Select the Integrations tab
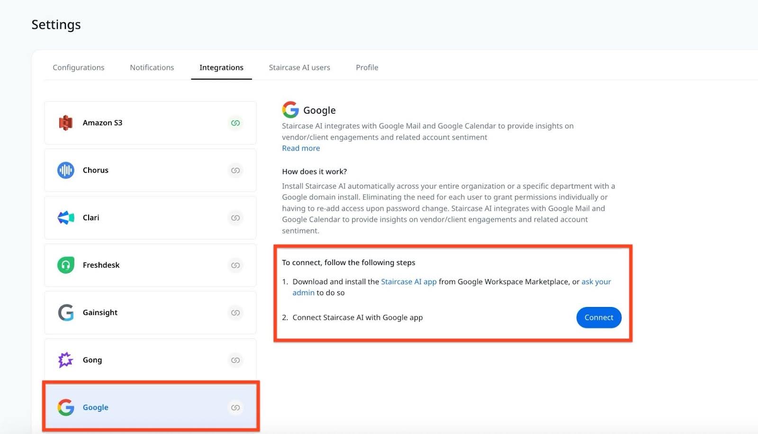The height and width of the screenshot is (434, 758). [x=221, y=67]
